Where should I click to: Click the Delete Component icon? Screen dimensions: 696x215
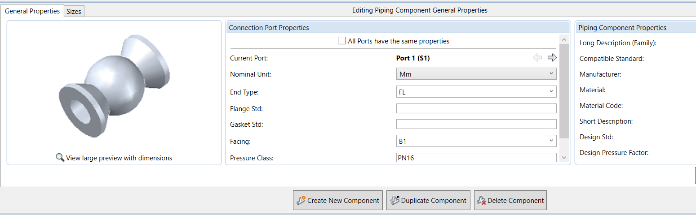pyautogui.click(x=481, y=200)
